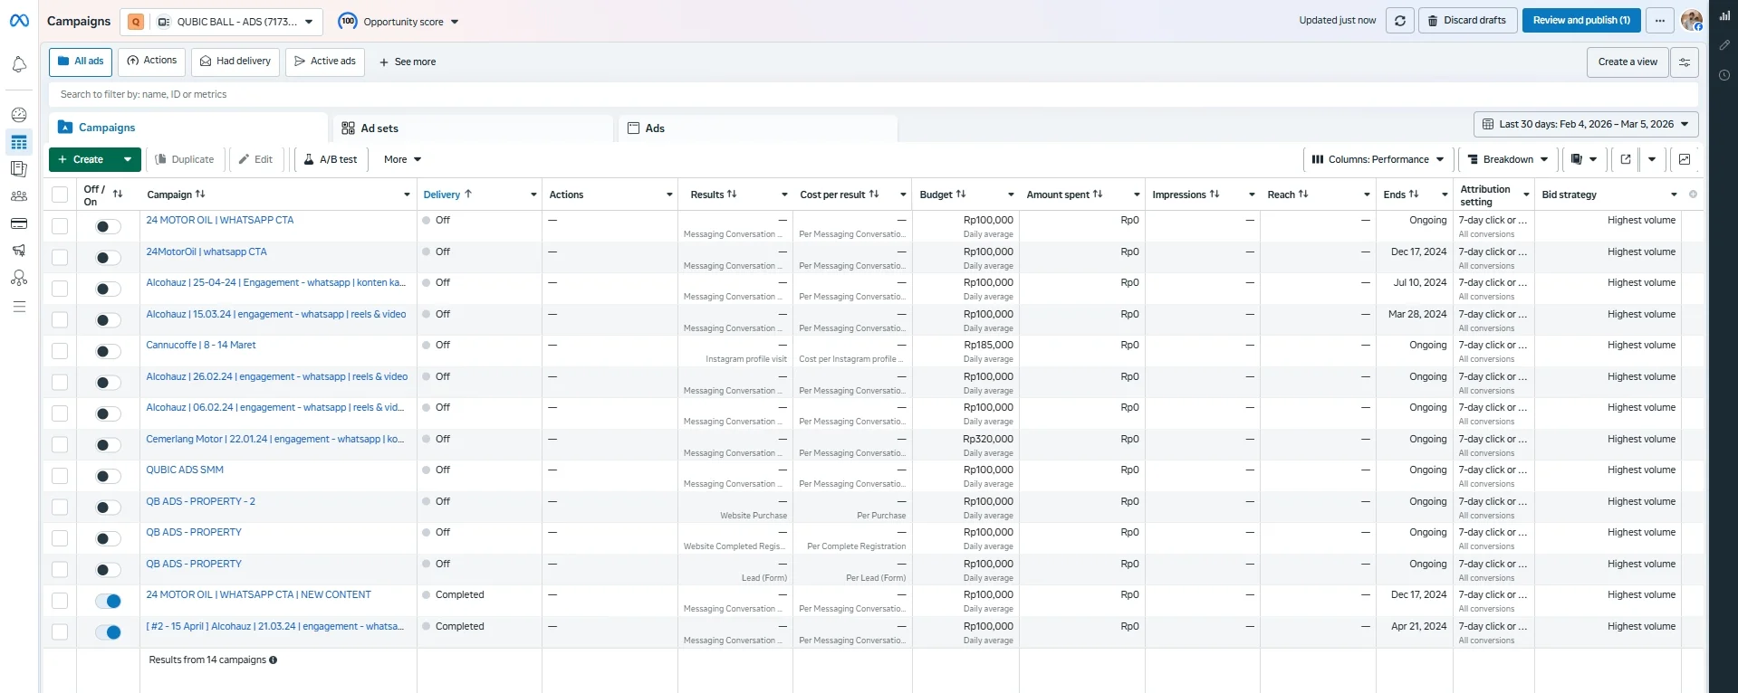Open the Columns: Performance dropdown

tap(1378, 159)
